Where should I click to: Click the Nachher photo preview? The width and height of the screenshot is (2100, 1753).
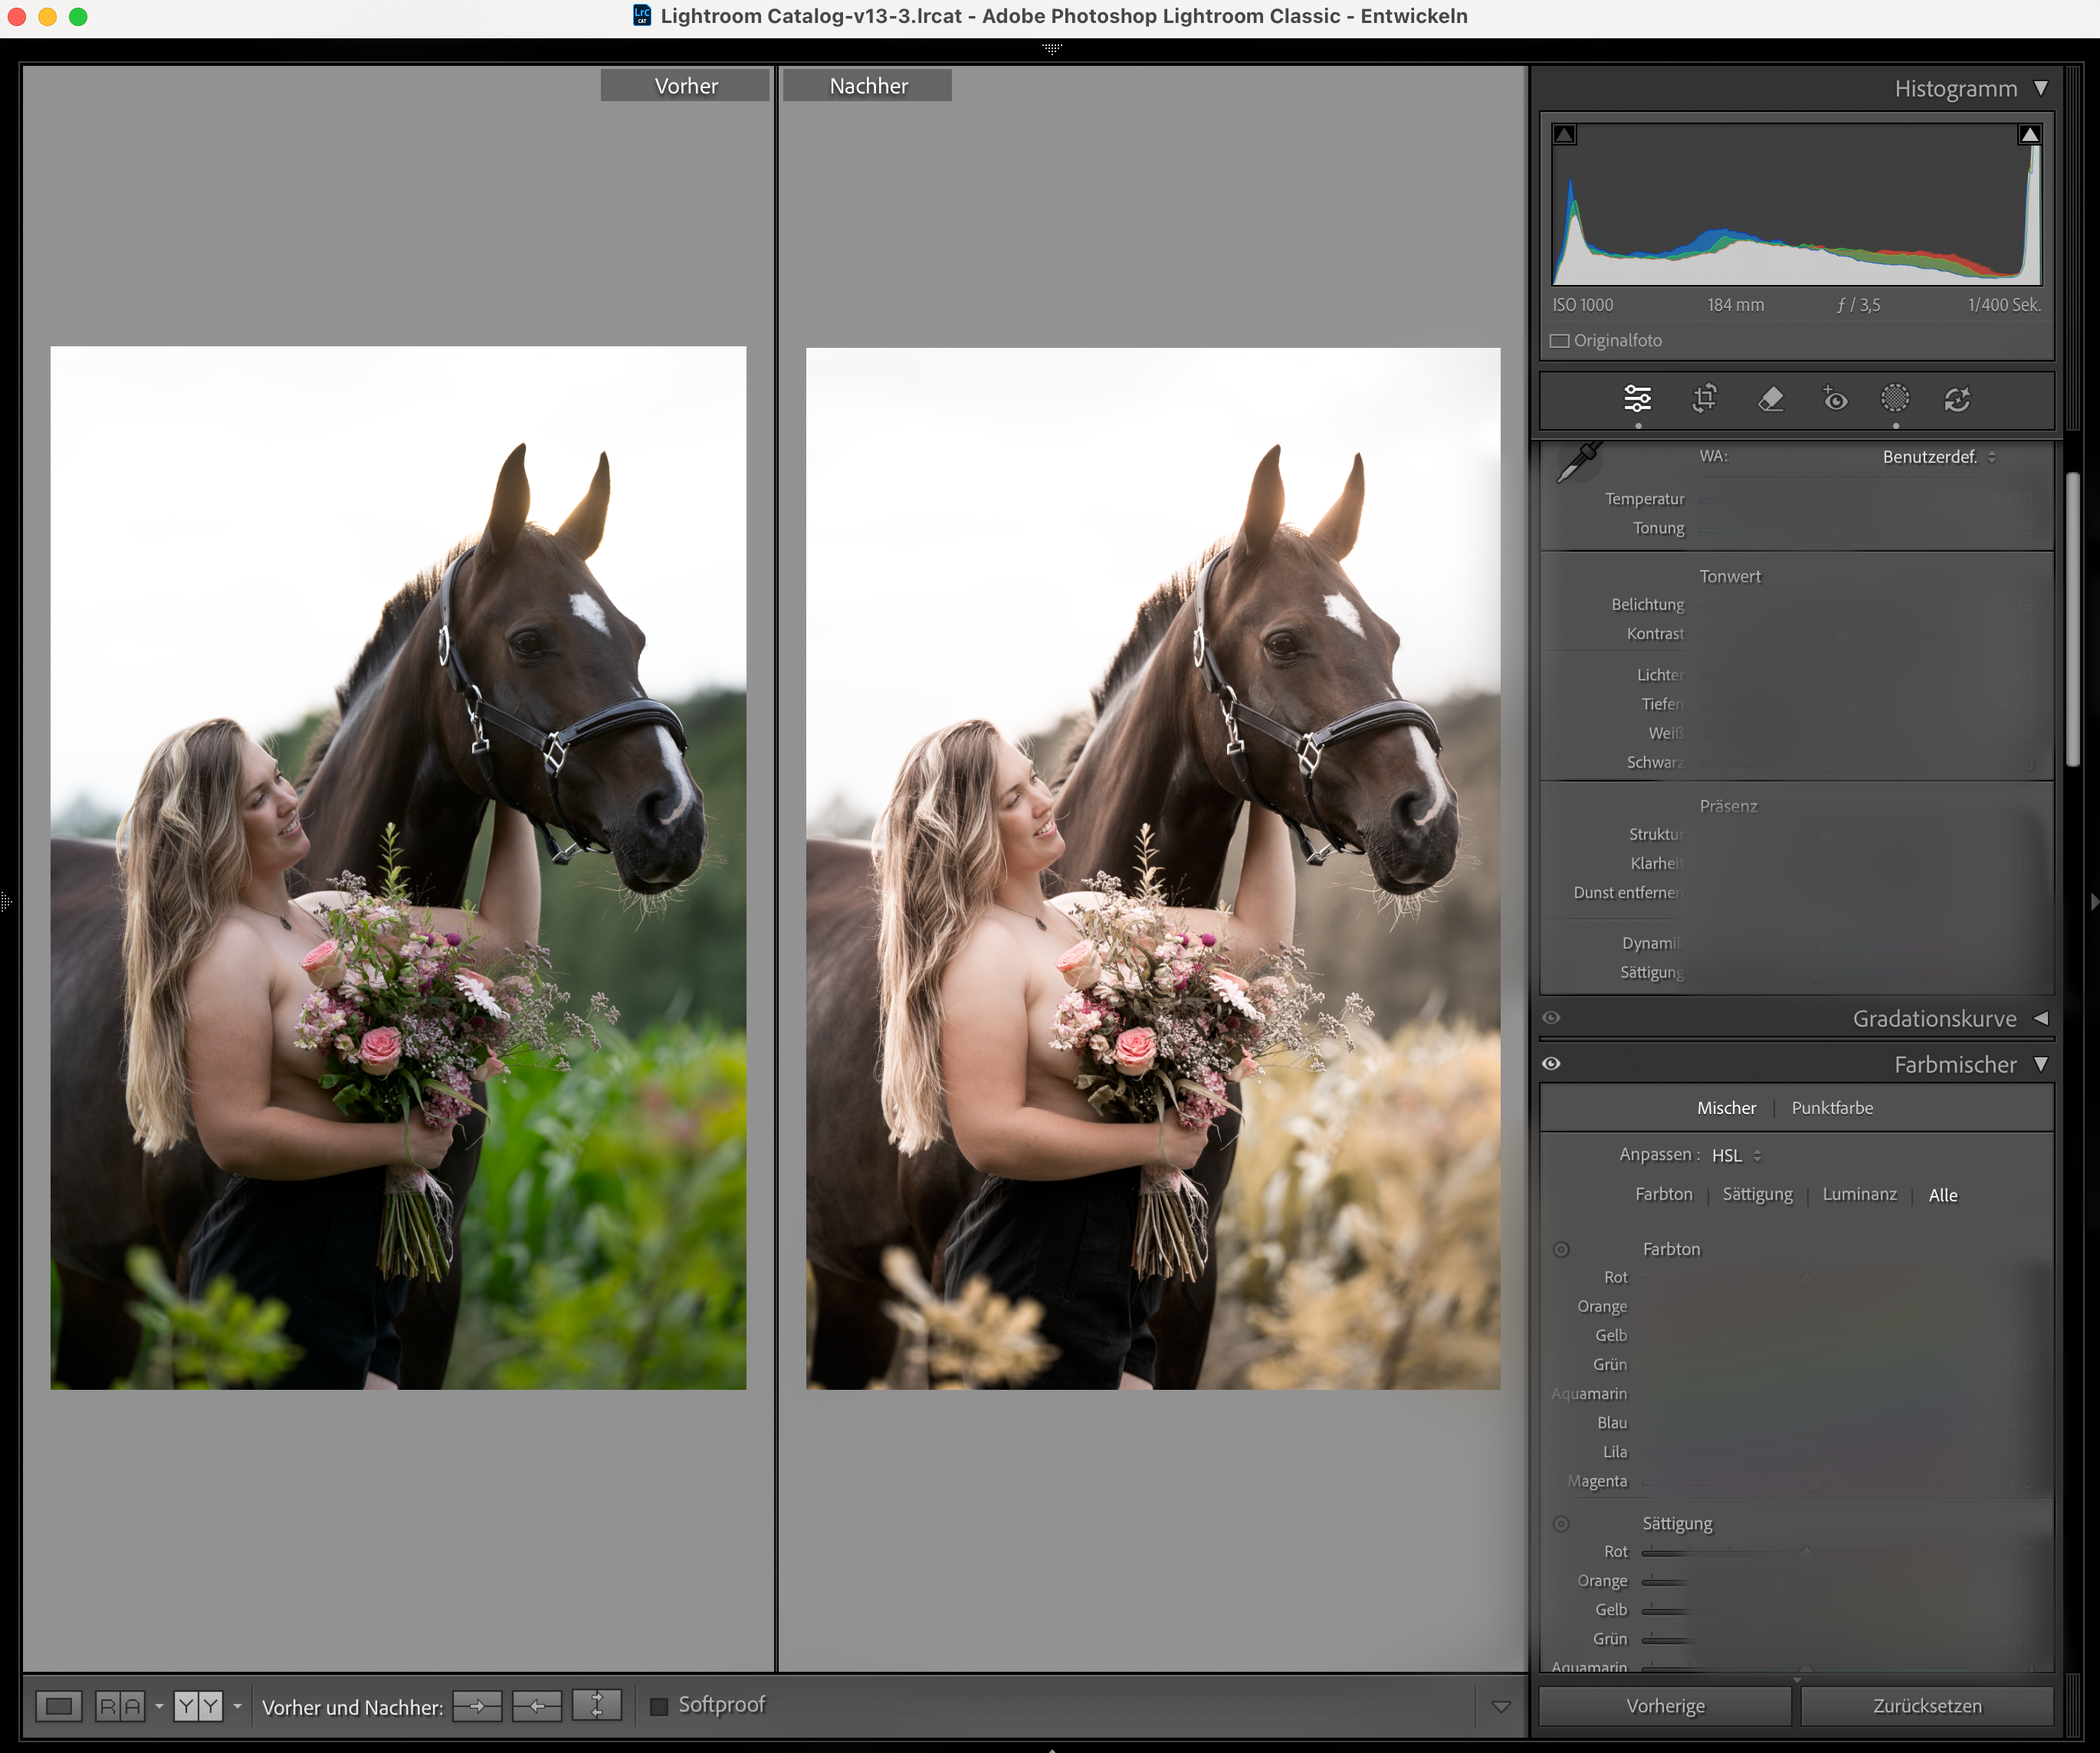1152,867
